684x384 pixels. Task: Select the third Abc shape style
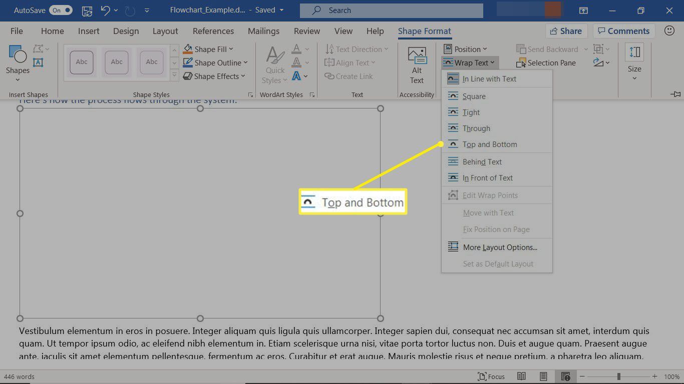click(x=152, y=62)
